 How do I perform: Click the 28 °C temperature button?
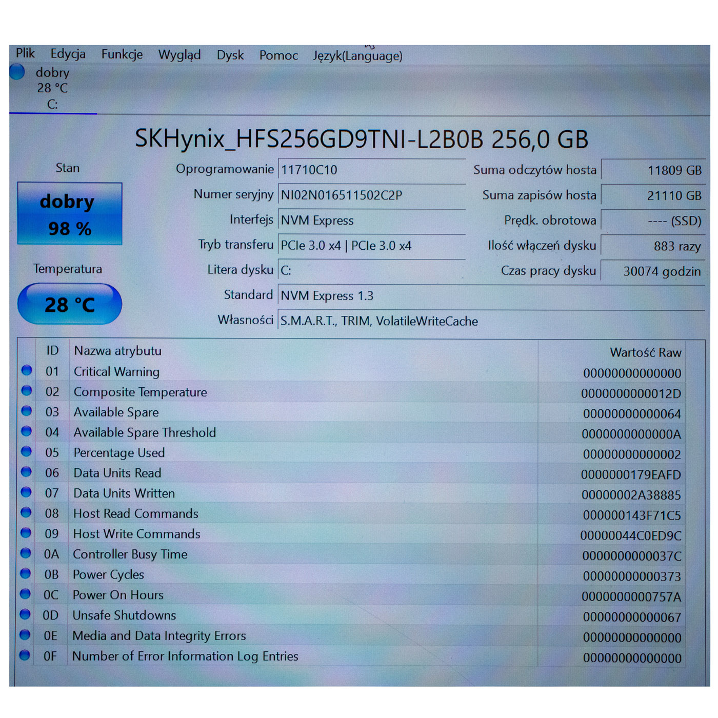tap(70, 305)
